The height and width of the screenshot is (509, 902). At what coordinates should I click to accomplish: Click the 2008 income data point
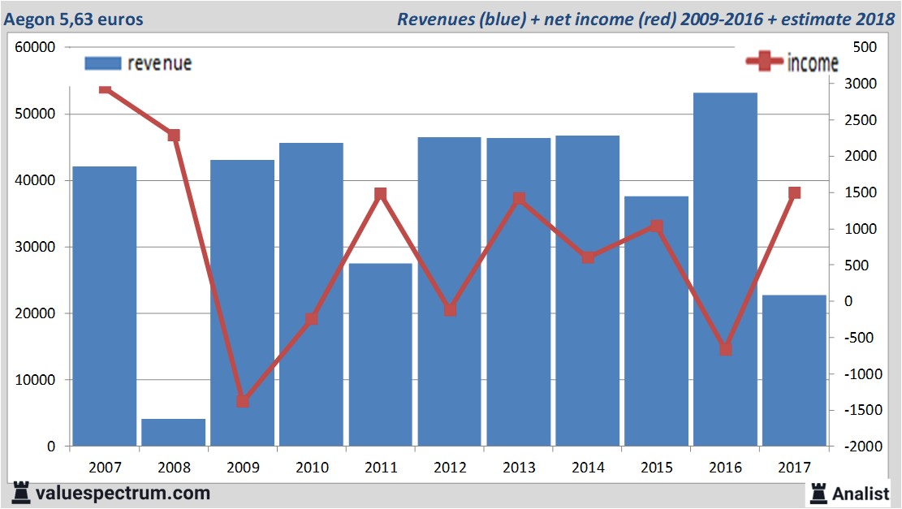coord(174,135)
